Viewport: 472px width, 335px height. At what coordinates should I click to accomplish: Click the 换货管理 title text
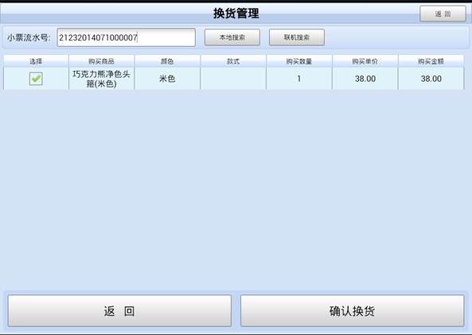[x=236, y=14]
